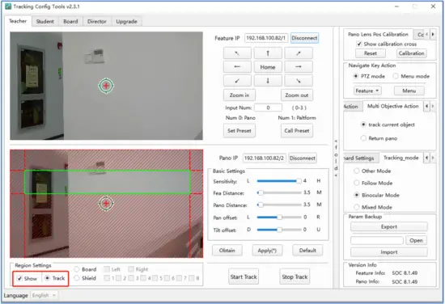Image resolution: width=445 pixels, height=304 pixels.
Task: Switch to the Director tab
Action: tap(97, 21)
